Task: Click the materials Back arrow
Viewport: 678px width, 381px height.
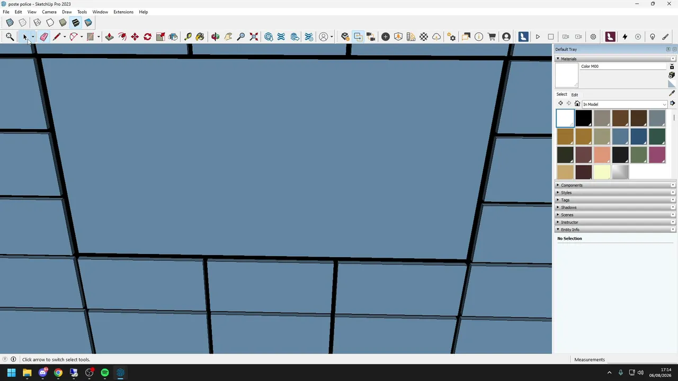Action: [560, 104]
